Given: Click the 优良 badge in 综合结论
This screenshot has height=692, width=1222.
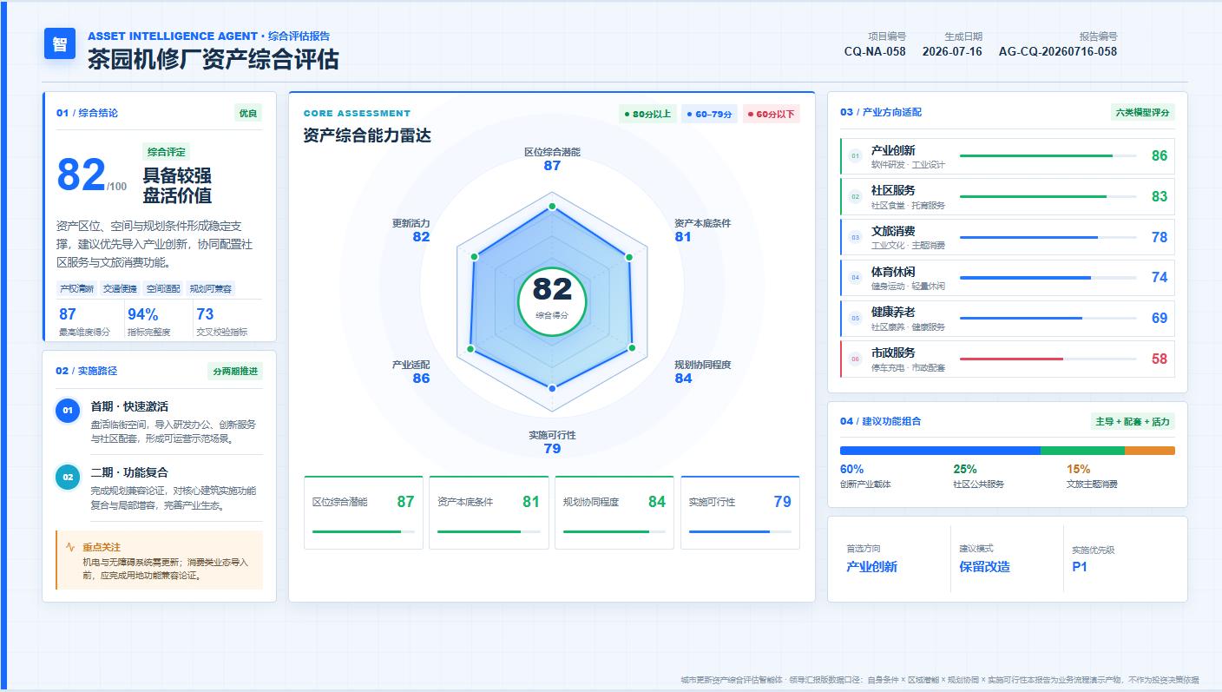Looking at the screenshot, I should [x=248, y=113].
